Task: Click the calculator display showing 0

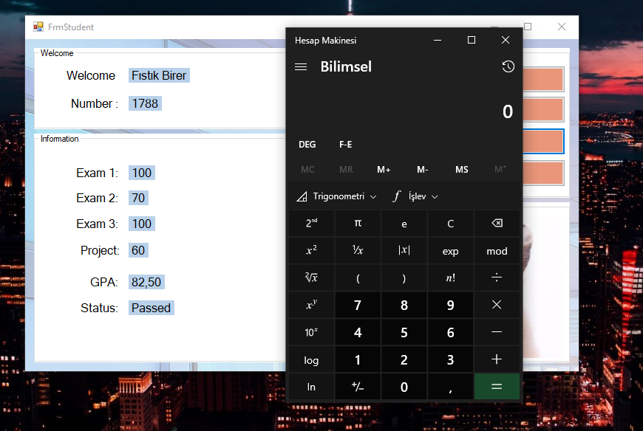Action: pyautogui.click(x=508, y=111)
